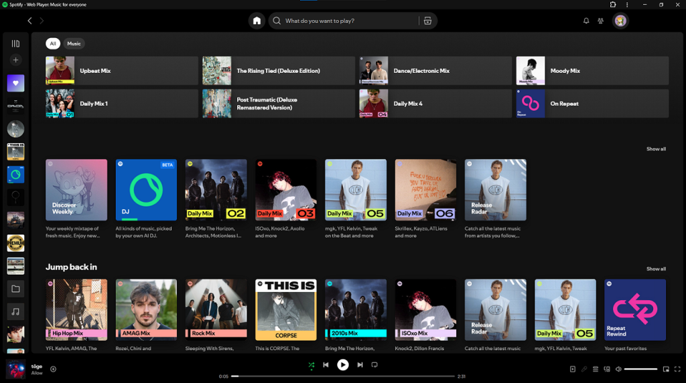
Task: Seek in the playback progress bar
Action: [x=343, y=376]
